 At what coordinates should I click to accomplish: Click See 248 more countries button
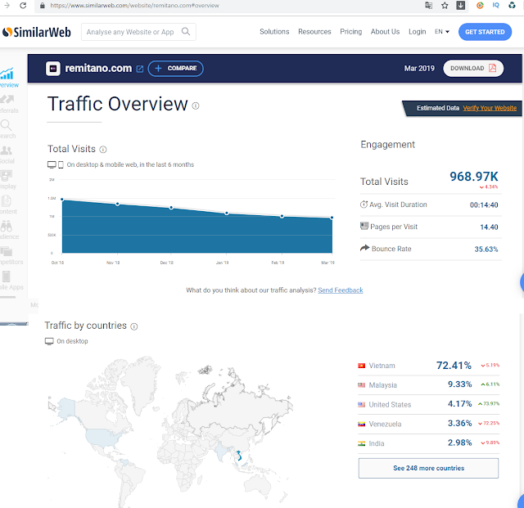point(428,468)
